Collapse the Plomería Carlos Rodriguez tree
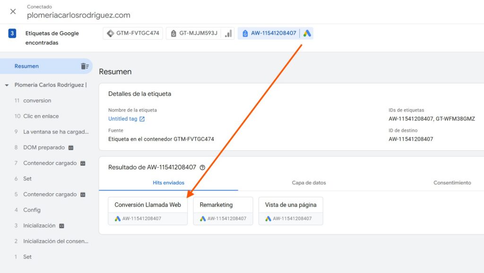The width and height of the screenshot is (484, 273). pyautogui.click(x=7, y=85)
